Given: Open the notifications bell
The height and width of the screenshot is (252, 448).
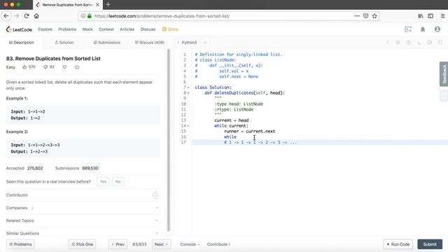Looking at the screenshot, I should [423, 29].
